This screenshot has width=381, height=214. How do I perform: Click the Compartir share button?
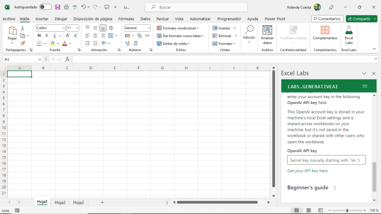(359, 19)
